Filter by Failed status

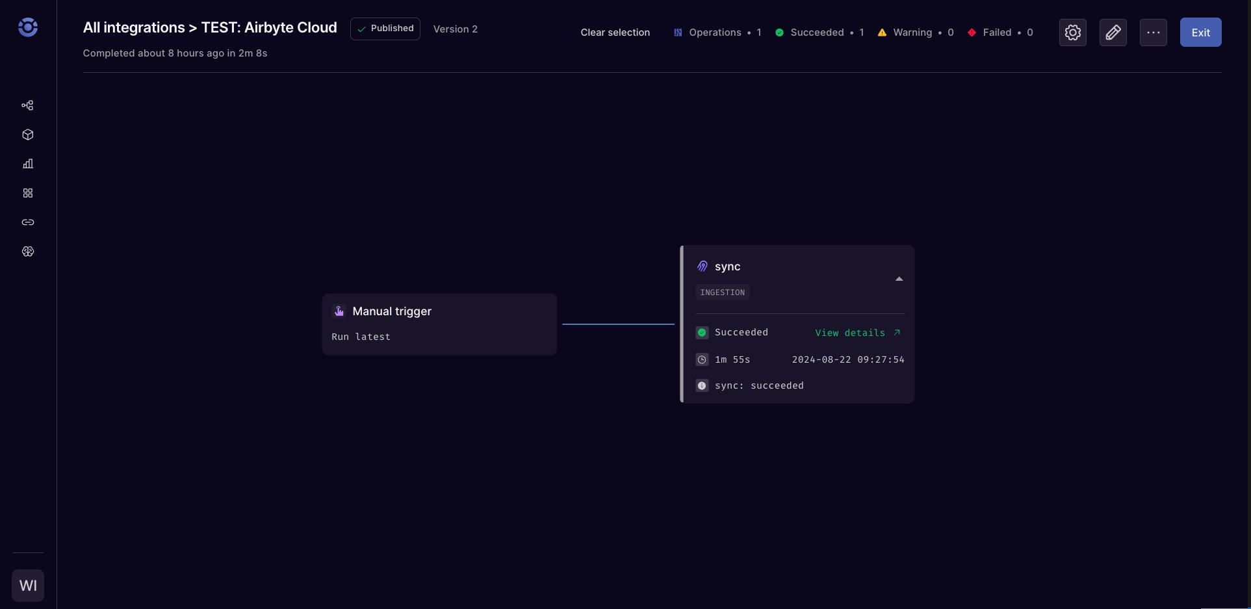point(1000,32)
